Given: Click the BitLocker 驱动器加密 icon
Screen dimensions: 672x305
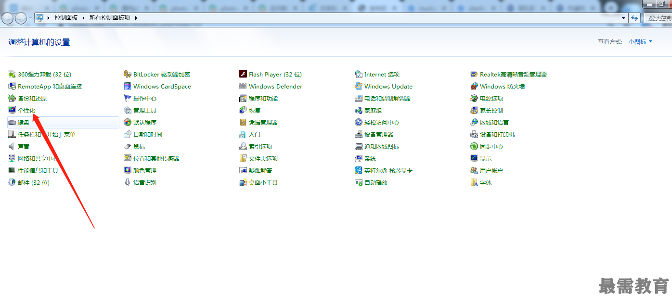Looking at the screenshot, I should (x=128, y=74).
